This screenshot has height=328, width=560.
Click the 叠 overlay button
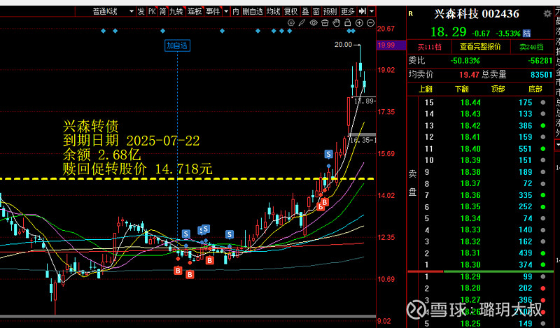tap(305, 11)
